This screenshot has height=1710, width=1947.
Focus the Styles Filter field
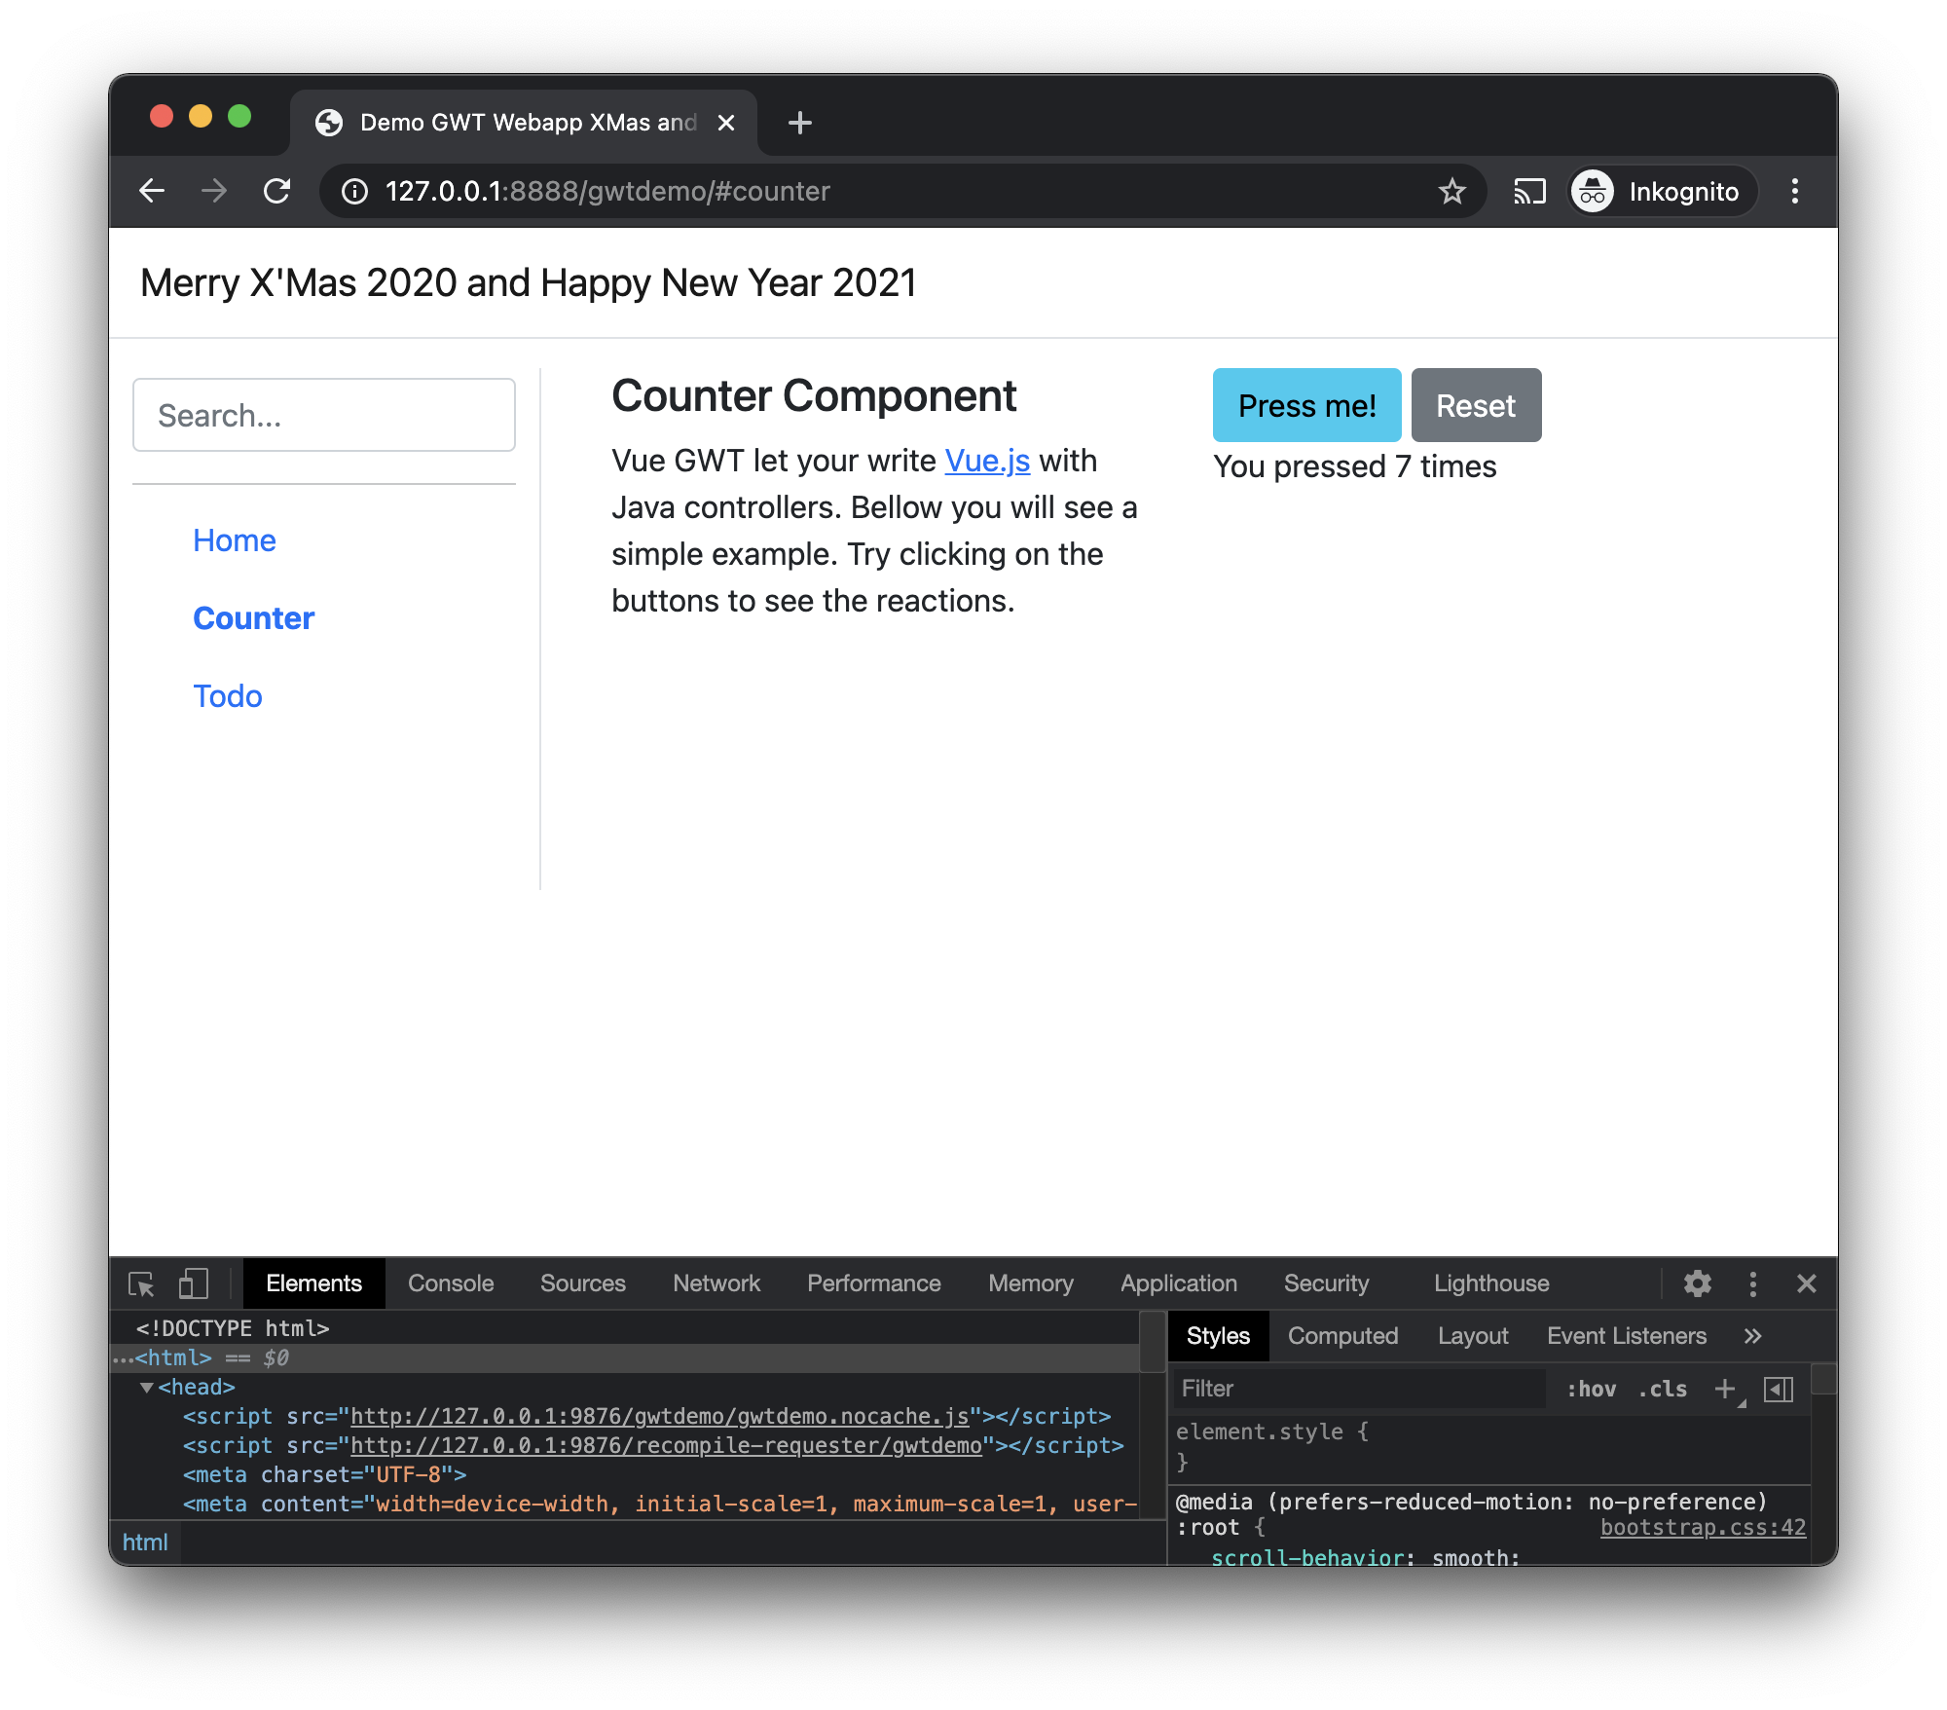click(1359, 1389)
